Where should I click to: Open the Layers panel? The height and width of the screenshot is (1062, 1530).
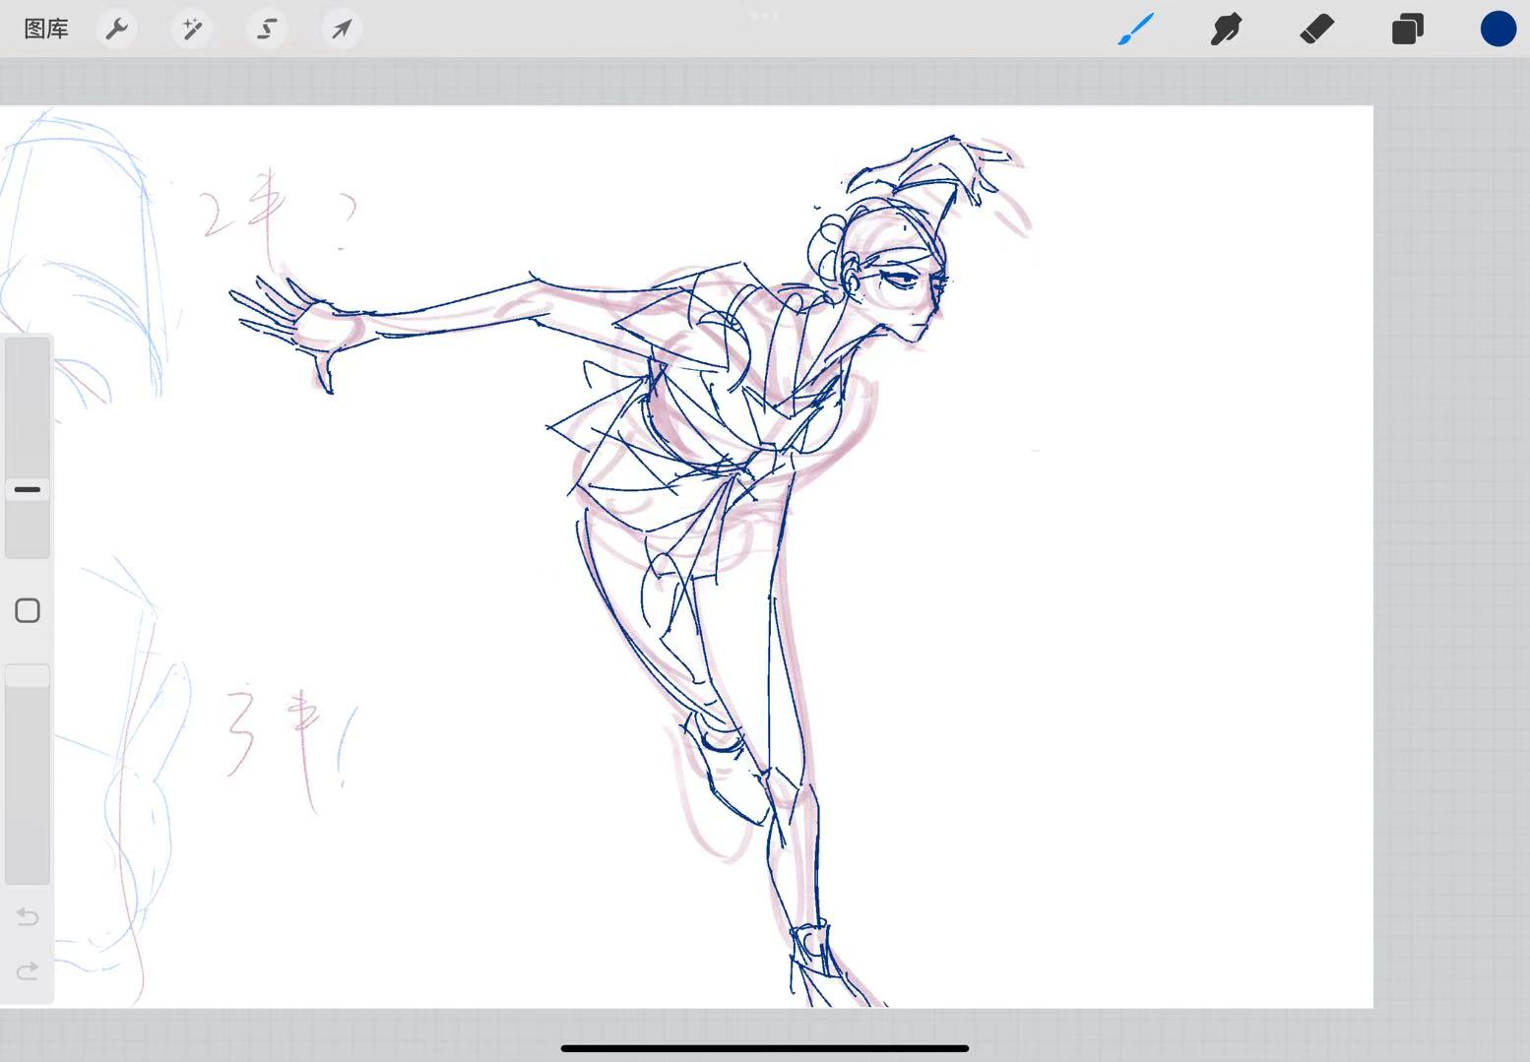(x=1407, y=30)
